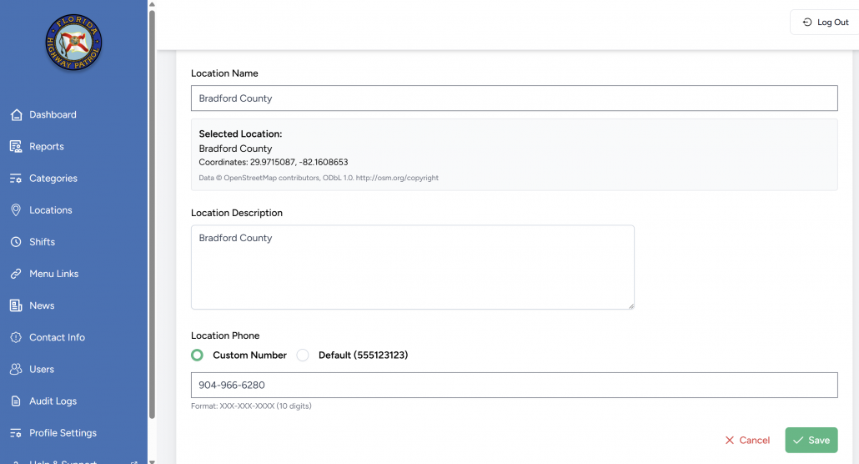Screen dimensions: 859x464
Task: Open the Categories menu item
Action: [x=53, y=179]
